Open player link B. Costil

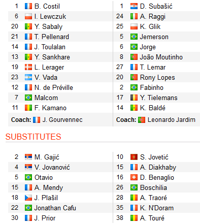[47, 7]
